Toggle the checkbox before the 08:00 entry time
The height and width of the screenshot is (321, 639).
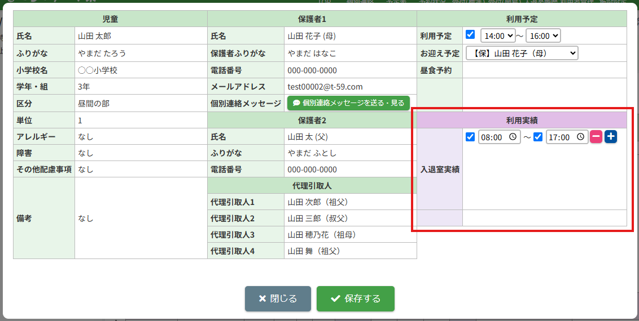click(x=470, y=137)
